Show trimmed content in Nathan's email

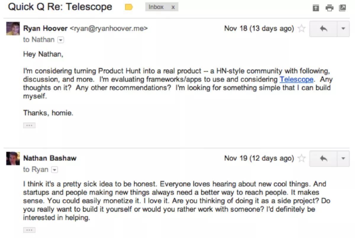pos(29,230)
